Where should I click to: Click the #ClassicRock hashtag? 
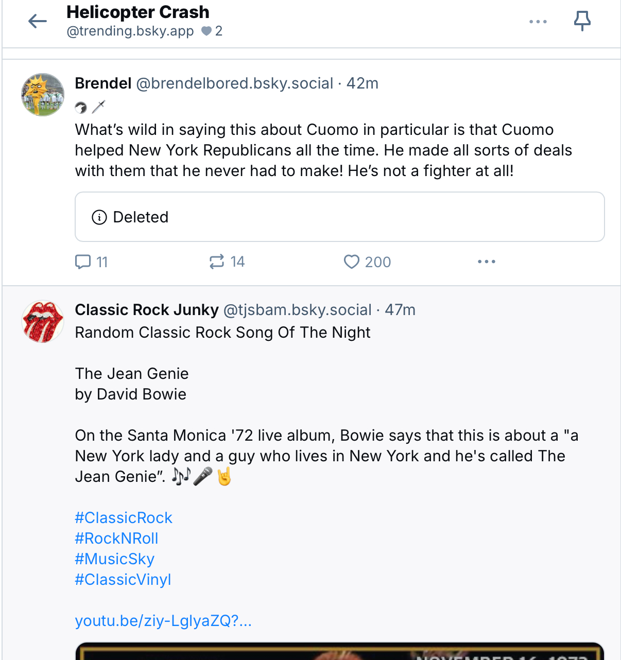tap(124, 518)
